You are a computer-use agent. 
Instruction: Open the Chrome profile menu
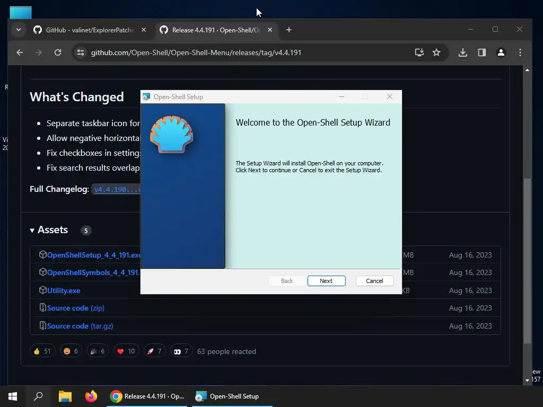(x=501, y=52)
